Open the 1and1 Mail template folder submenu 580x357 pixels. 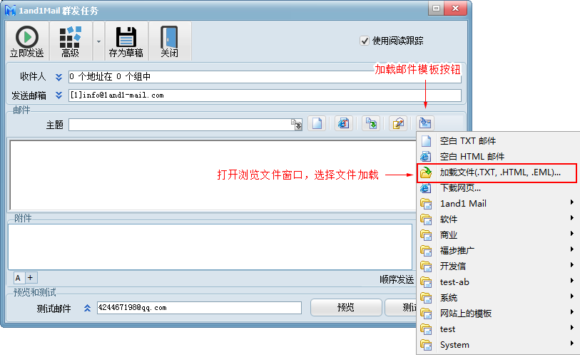(497, 203)
